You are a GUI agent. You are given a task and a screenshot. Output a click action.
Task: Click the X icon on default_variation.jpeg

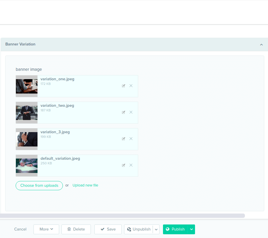pyautogui.click(x=131, y=165)
